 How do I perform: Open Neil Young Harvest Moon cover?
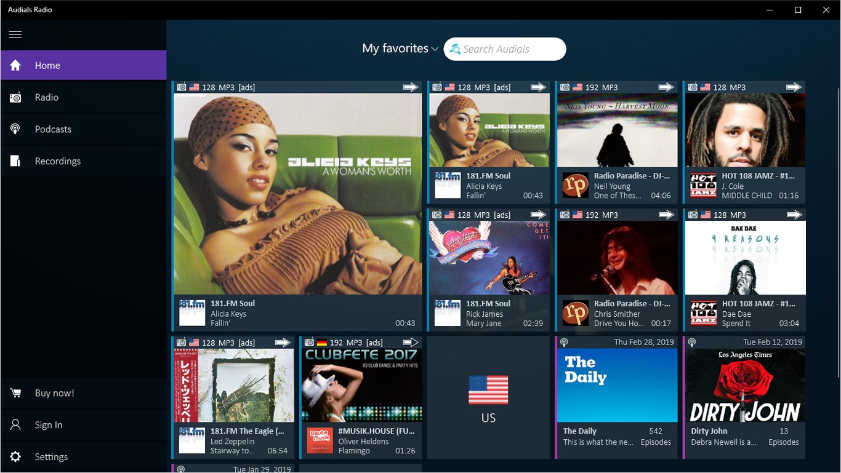pos(618,130)
